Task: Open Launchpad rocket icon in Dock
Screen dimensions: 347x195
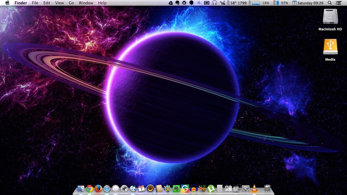Action: click(x=124, y=188)
